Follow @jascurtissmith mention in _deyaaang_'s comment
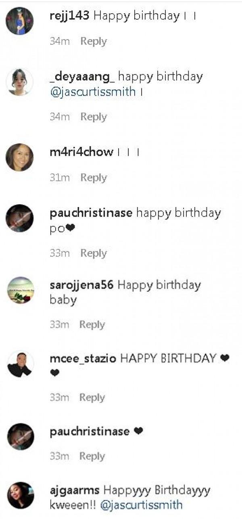Viewport: 242px width, 519px height. (x=92, y=92)
